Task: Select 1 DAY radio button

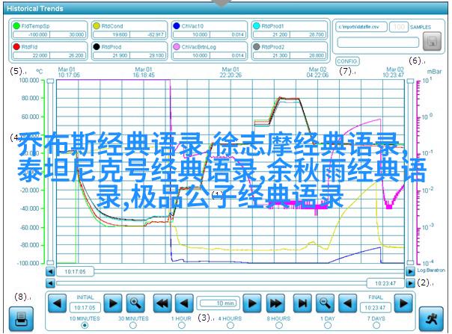Action: coord(328,325)
